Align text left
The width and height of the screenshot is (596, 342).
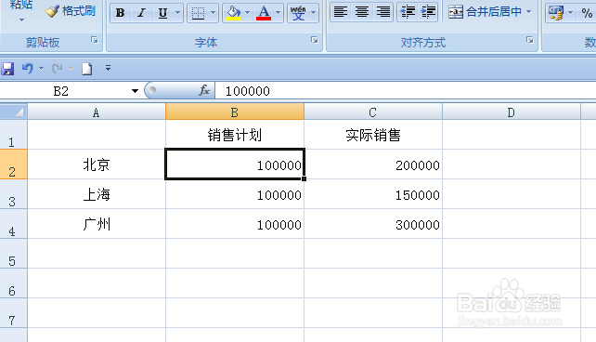pos(341,12)
